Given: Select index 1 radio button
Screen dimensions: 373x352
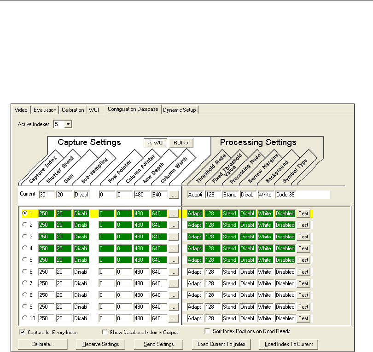Looking at the screenshot, I should [24, 213].
